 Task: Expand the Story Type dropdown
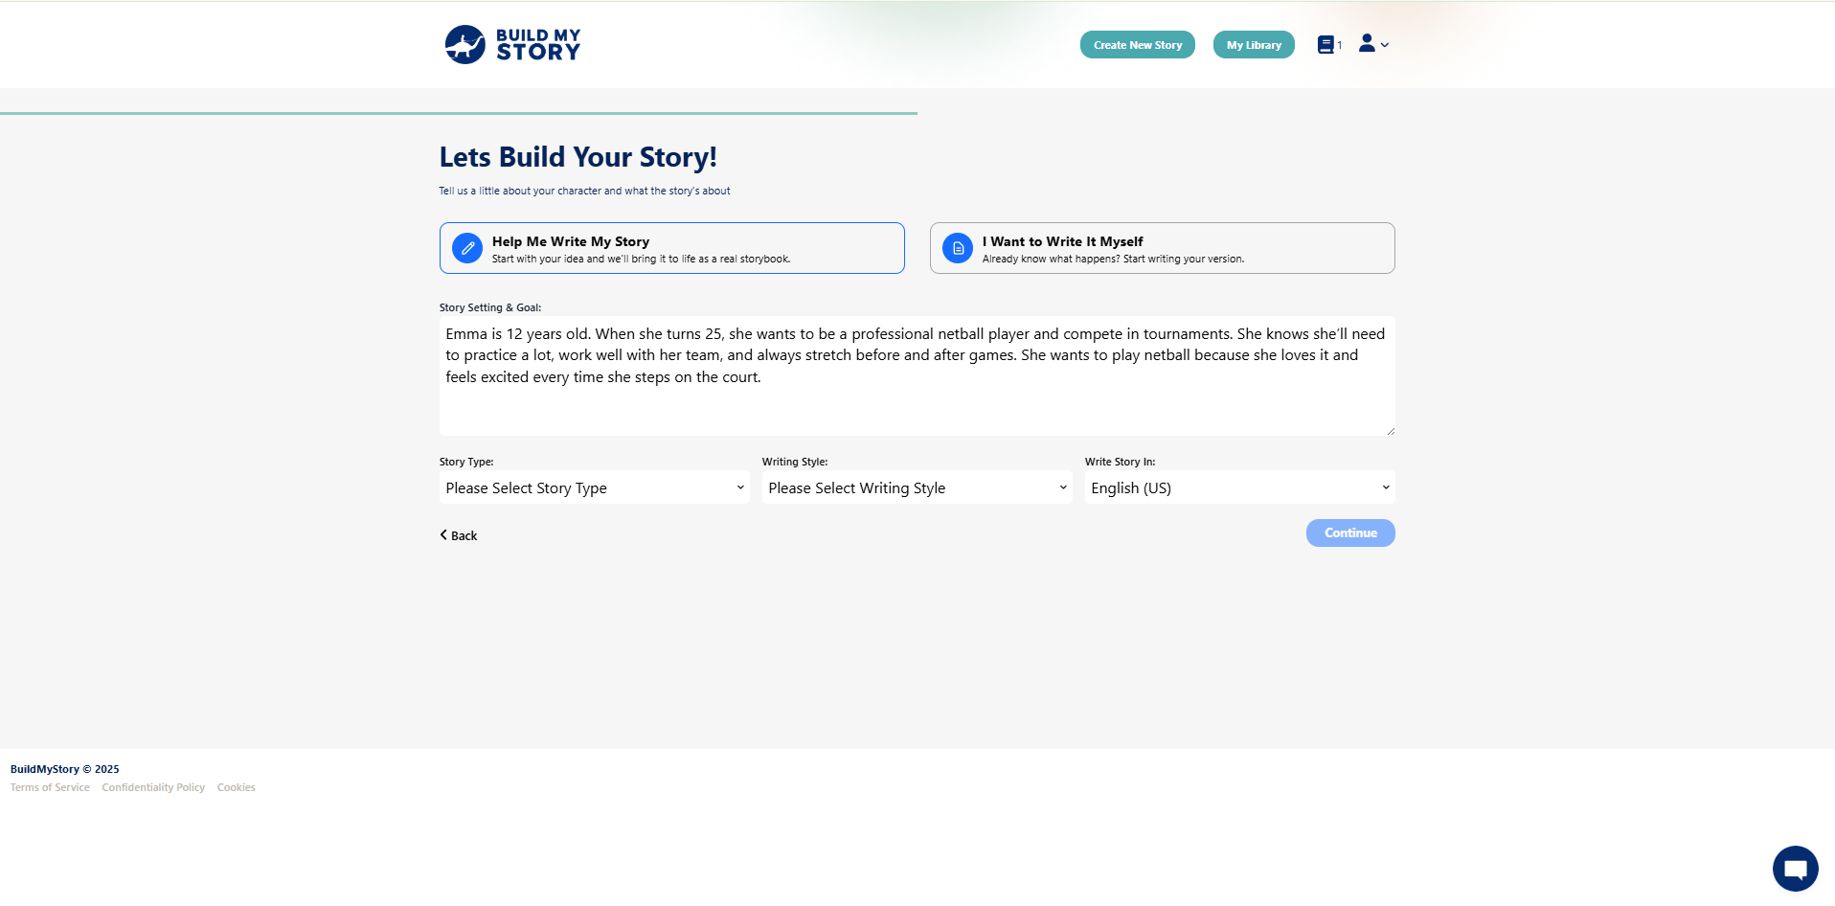tap(594, 487)
